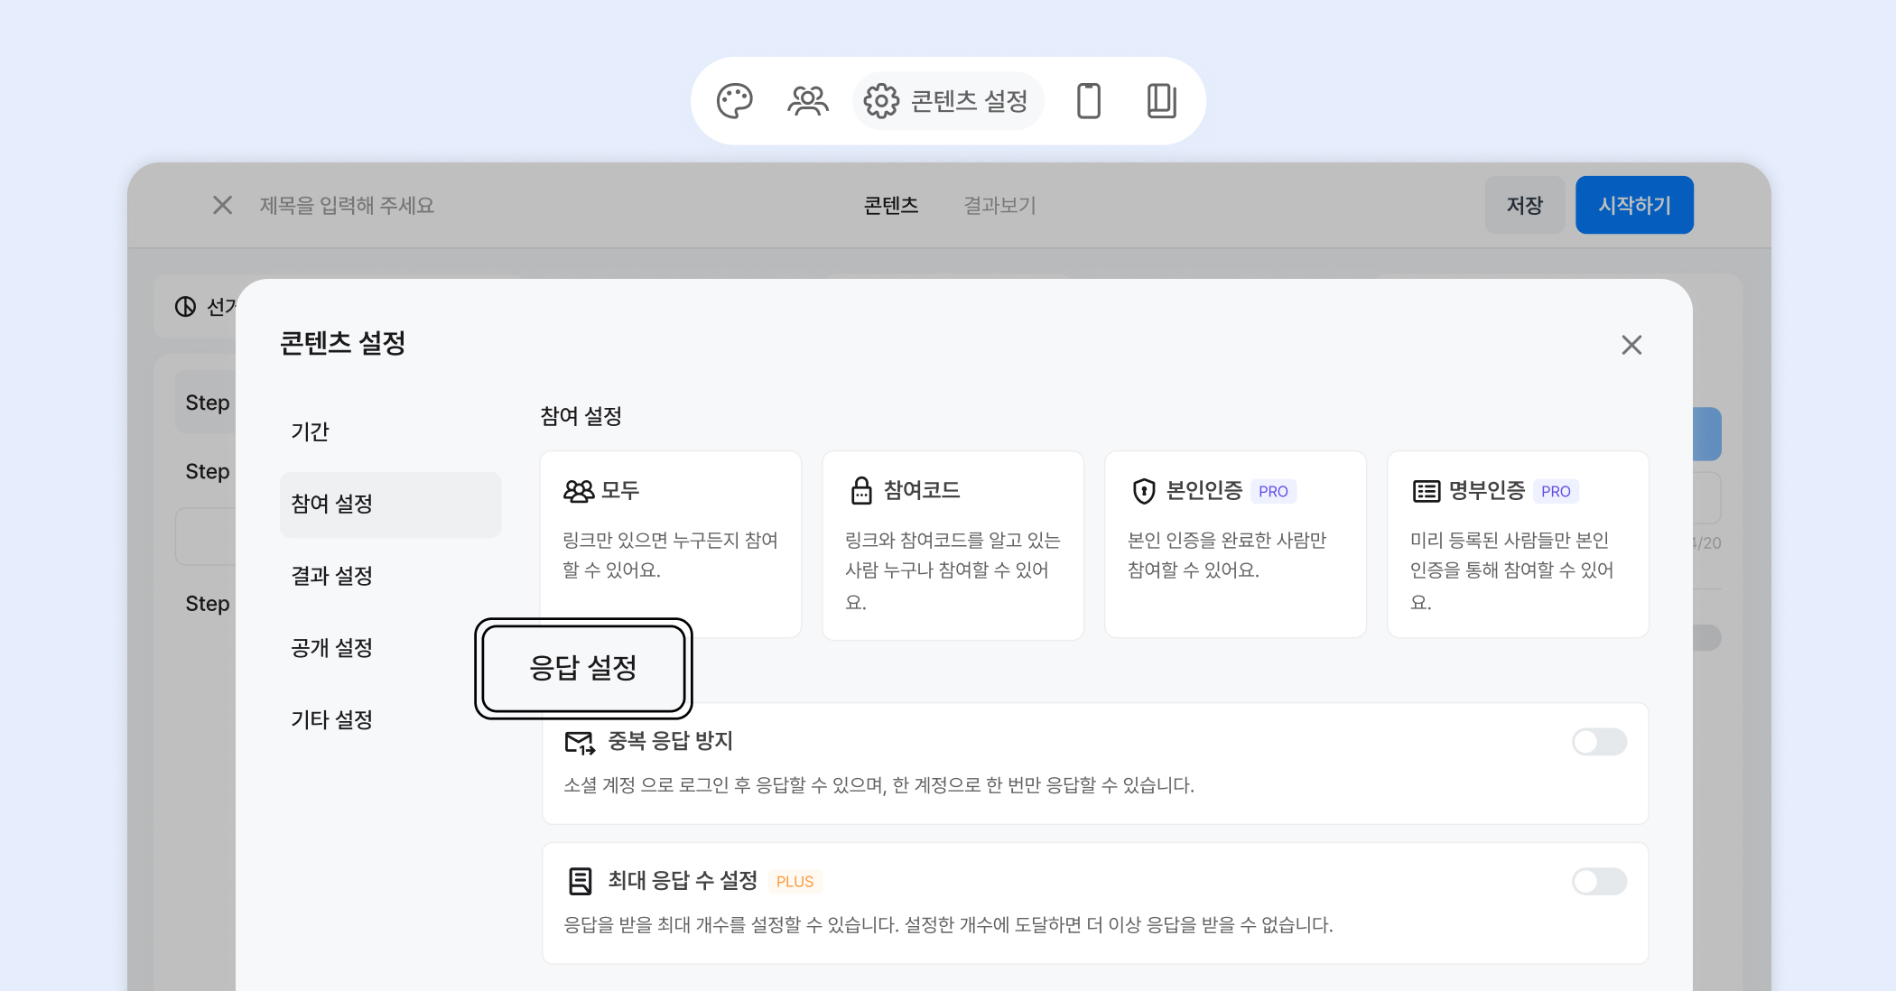Switch to the 결과보기 tab
Viewport: 1896px width, 991px height.
pyautogui.click(x=999, y=206)
